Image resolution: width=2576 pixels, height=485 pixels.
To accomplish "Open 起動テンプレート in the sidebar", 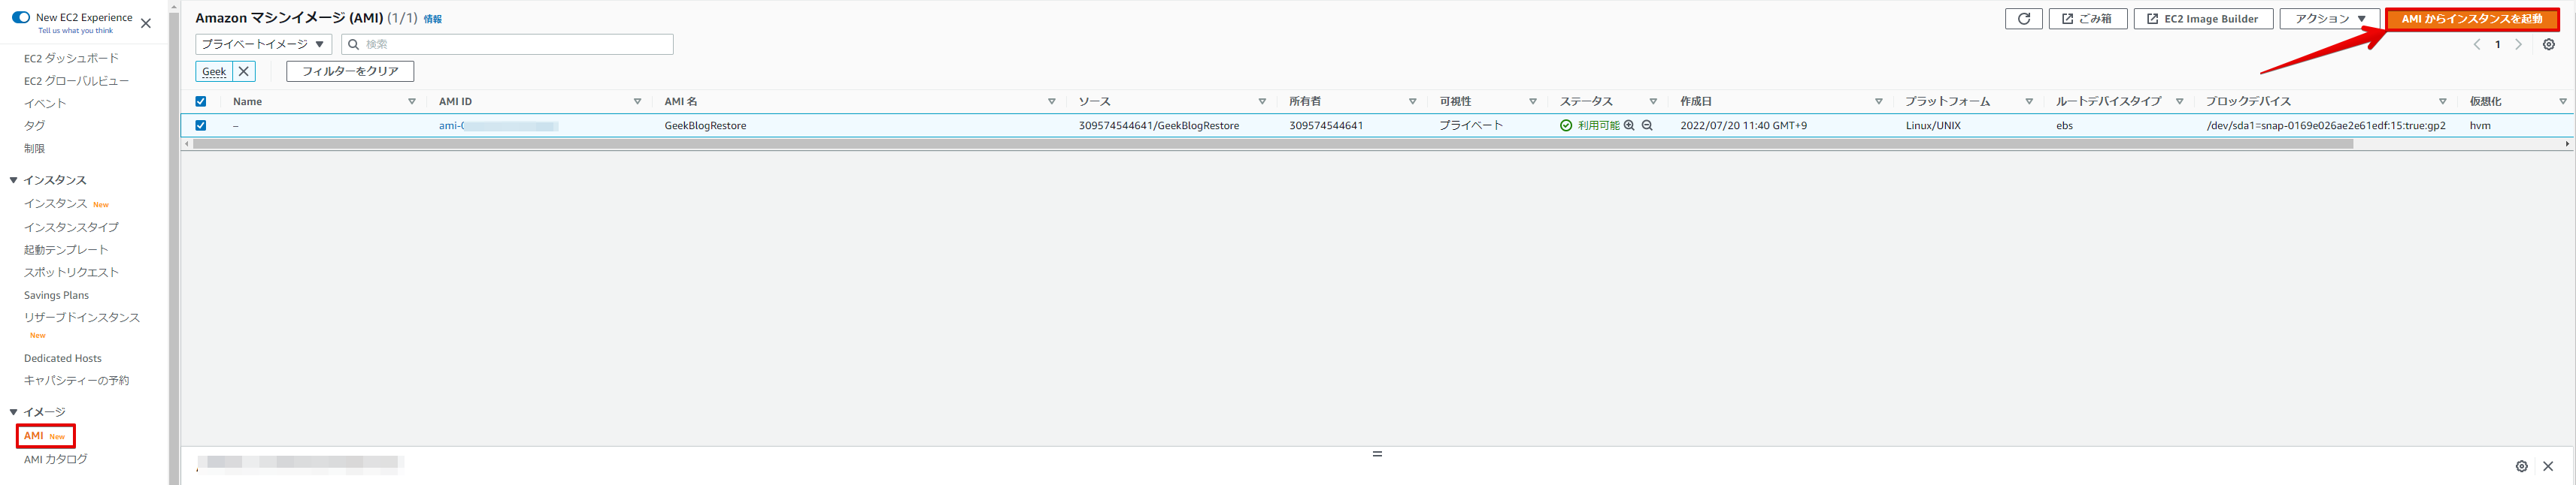I will [x=66, y=249].
